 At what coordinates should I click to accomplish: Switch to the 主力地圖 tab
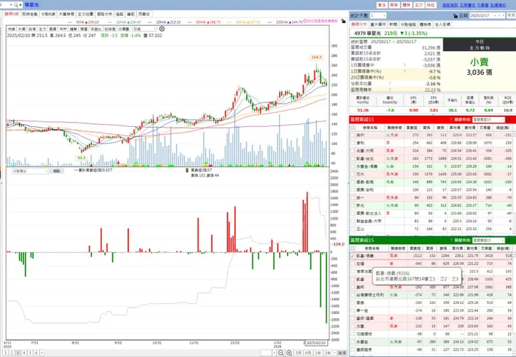pyautogui.click(x=86, y=14)
